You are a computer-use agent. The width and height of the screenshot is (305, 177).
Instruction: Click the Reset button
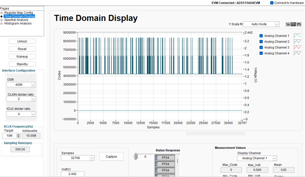[22, 49]
